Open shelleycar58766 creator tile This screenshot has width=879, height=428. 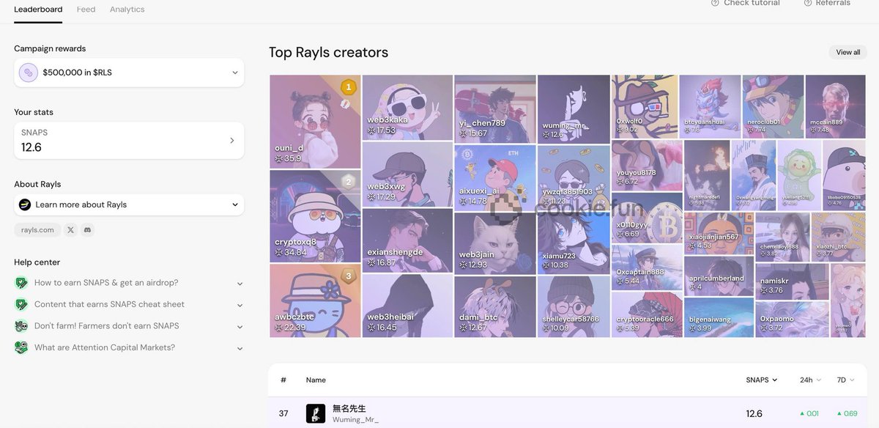coord(574,307)
